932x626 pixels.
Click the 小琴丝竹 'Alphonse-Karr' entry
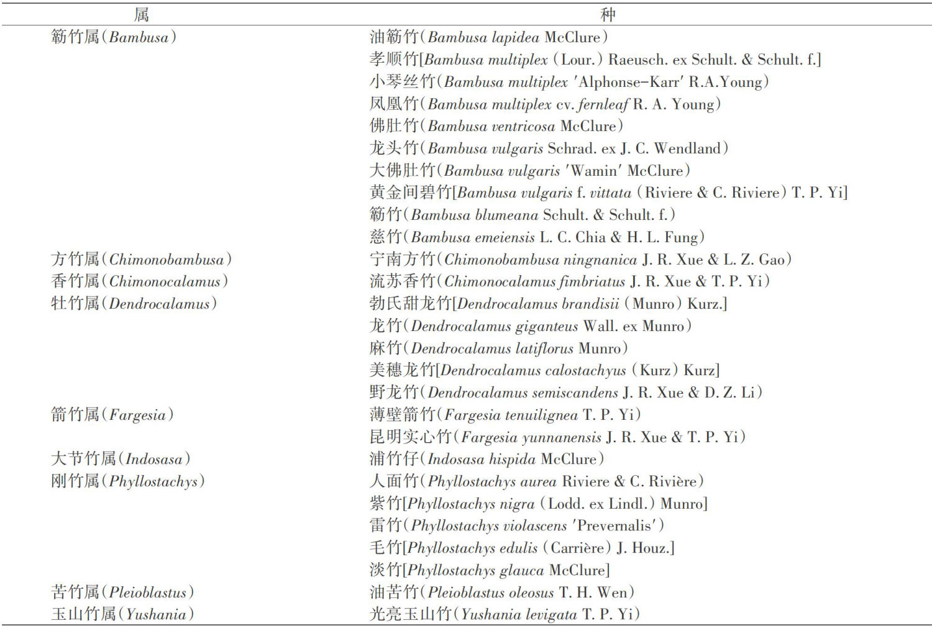pyautogui.click(x=569, y=82)
